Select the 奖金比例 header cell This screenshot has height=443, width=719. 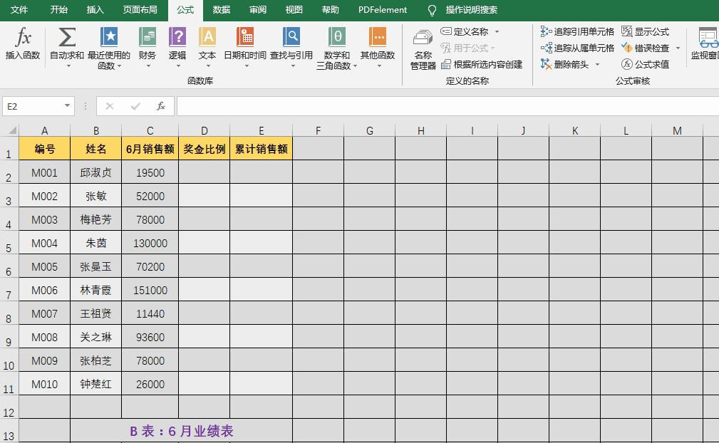[x=204, y=148]
